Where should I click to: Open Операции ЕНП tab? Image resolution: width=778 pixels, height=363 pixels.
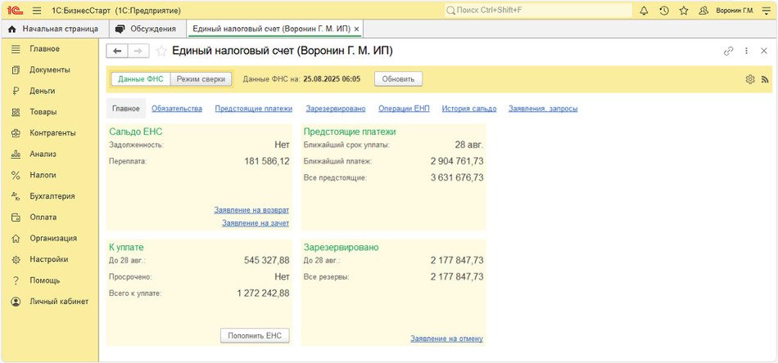(404, 109)
